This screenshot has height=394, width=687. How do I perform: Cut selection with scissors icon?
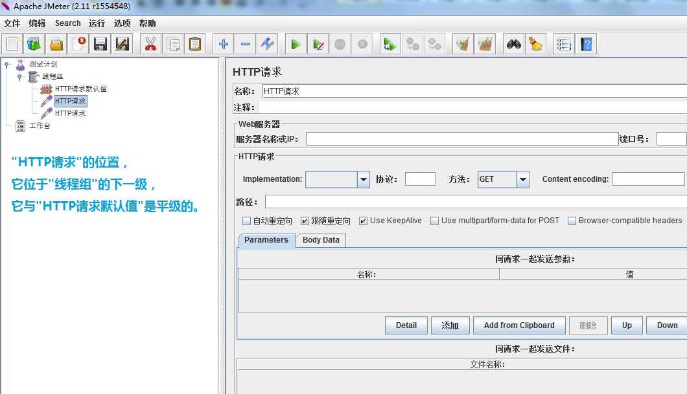pyautogui.click(x=150, y=44)
